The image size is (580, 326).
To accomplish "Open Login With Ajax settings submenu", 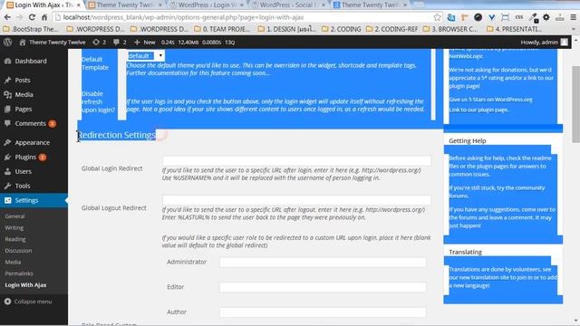I will [x=25, y=285].
